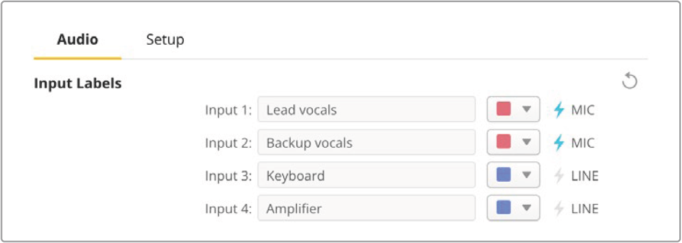Toggle phantom power lightning for Input 2
Image resolution: width=682 pixels, height=243 pixels.
pyautogui.click(x=559, y=142)
